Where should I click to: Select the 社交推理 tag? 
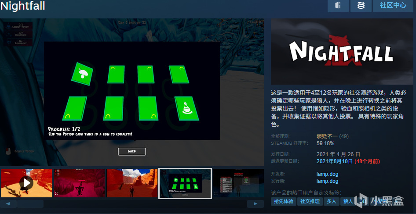310,201
